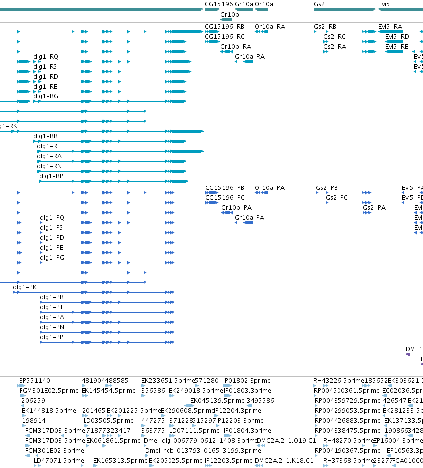The width and height of the screenshot is (423, 468).
Task: Click transcript Evi5-RE
Action: tap(397, 47)
